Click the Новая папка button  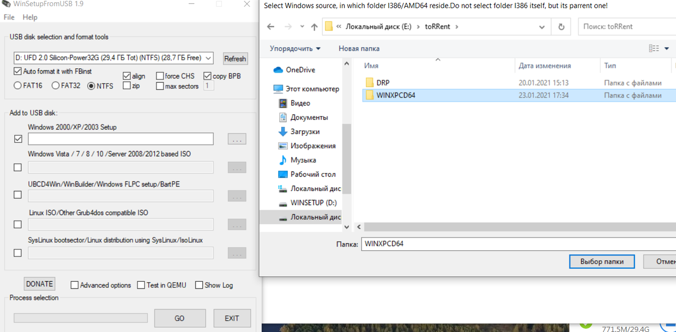359,48
